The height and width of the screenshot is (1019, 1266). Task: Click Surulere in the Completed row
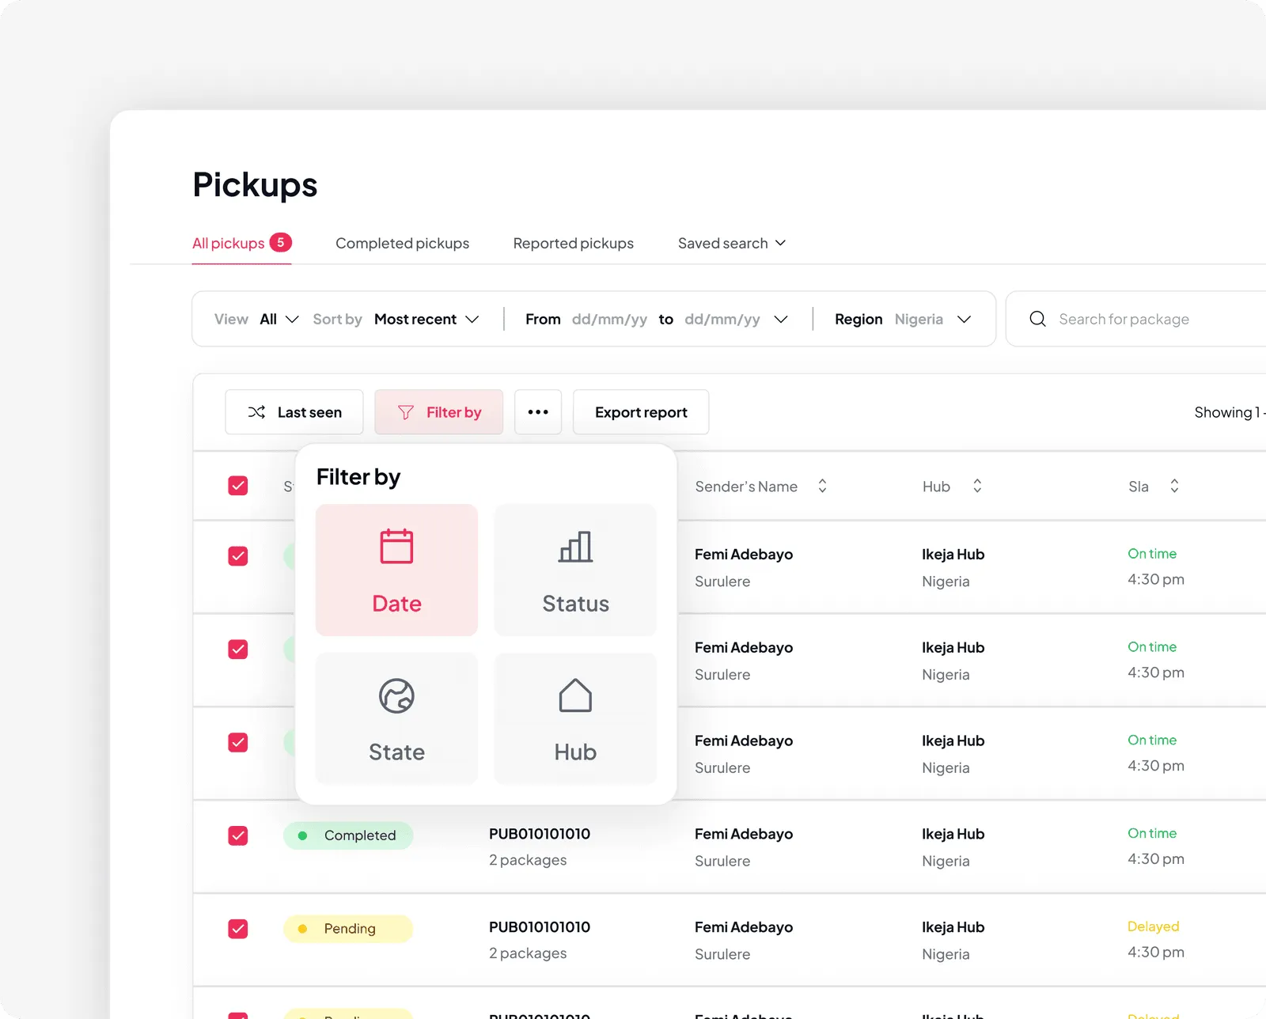722,861
